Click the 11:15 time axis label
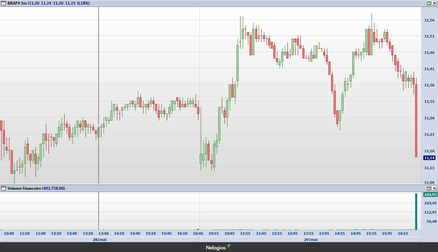Image resolution: width=438 pixels, height=252 pixels. [x=245, y=233]
